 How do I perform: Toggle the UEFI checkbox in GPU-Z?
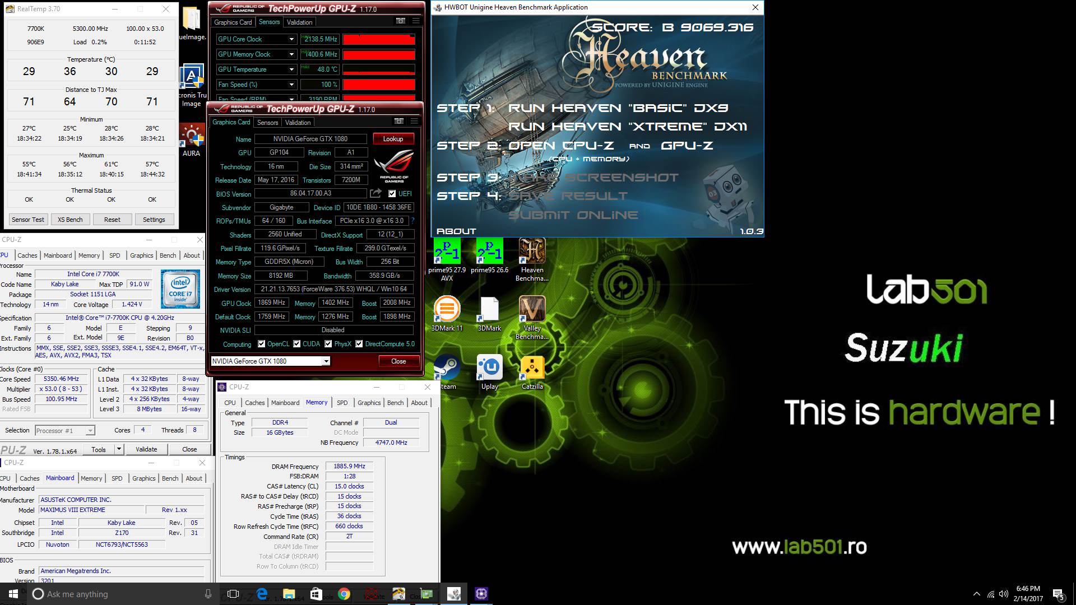[392, 194]
